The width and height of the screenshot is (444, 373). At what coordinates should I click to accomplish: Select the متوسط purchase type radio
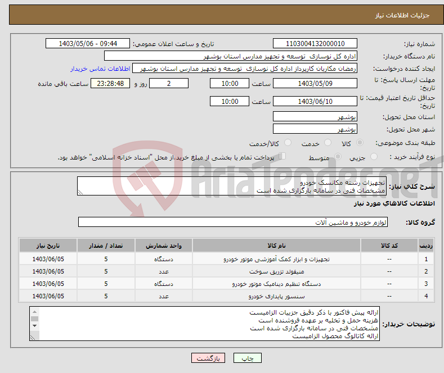click(338, 157)
